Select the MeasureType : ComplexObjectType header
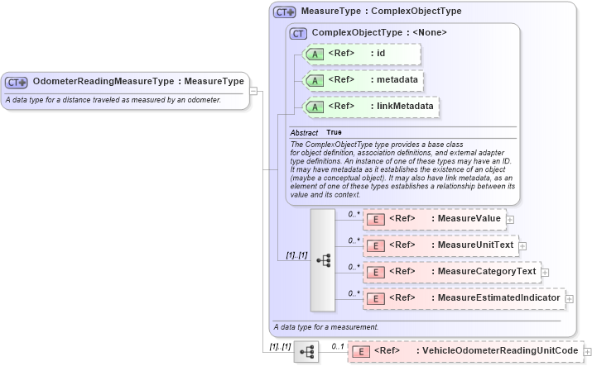 pos(382,11)
